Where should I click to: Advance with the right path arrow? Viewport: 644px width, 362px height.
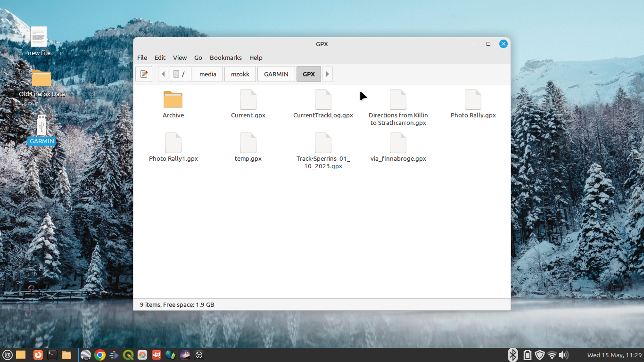[328, 74]
